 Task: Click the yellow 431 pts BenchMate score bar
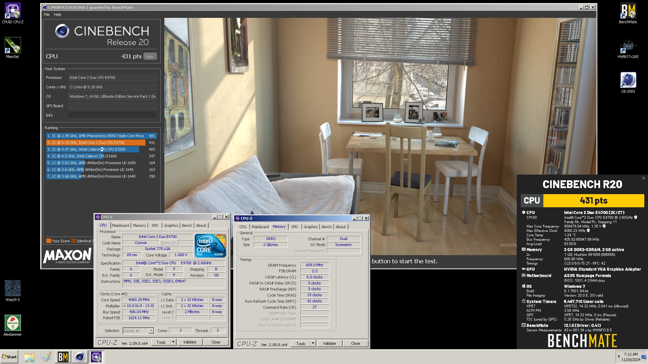(x=593, y=201)
